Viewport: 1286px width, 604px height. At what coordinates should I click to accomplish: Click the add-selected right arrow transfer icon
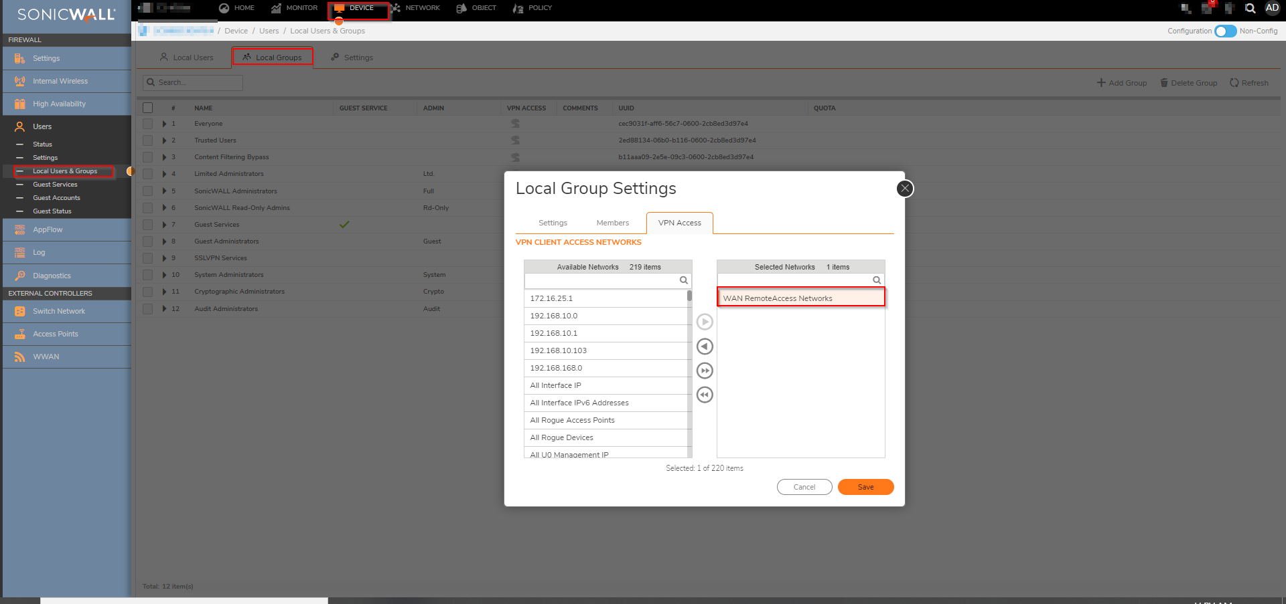[x=705, y=322]
